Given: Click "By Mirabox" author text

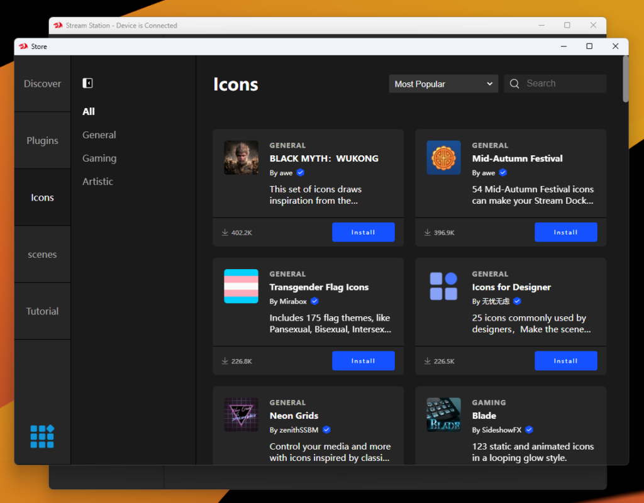Looking at the screenshot, I should click(288, 301).
